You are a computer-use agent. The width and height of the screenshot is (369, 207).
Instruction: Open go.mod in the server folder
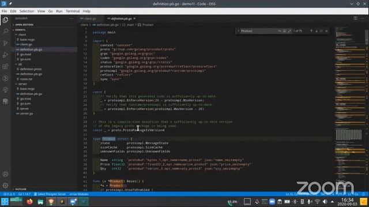click(25, 99)
